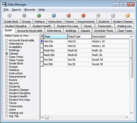This screenshot has height=123, width=137.
Task: Open the Records menu
Action: (x=30, y=10)
